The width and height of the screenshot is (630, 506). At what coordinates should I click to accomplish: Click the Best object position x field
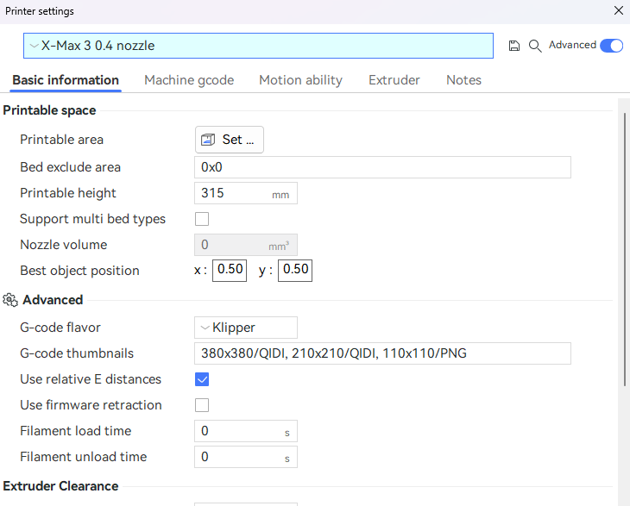tap(230, 270)
